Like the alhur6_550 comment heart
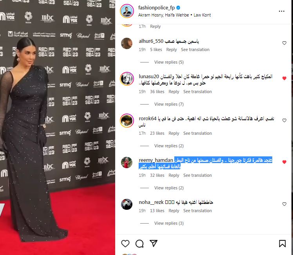293x255 pixels. 284,43
